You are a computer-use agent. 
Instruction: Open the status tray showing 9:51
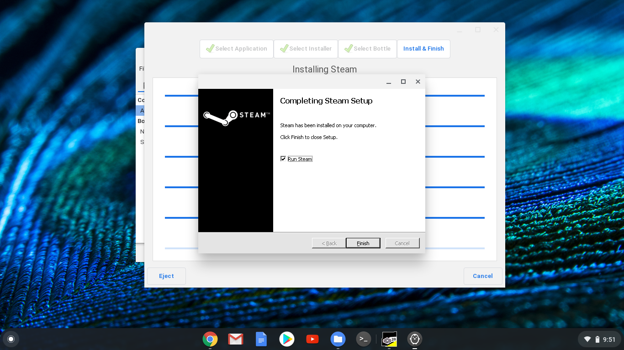(x=599, y=339)
